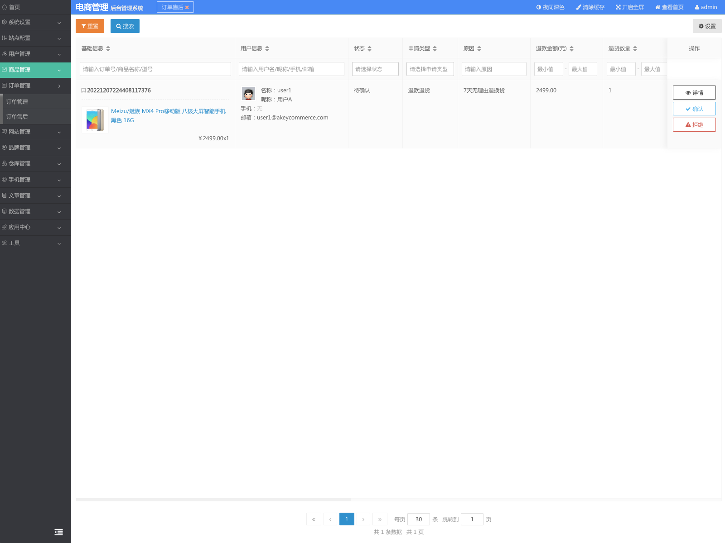Click the 品牌管理 registered icon
Screen dimensions: 725x543
[x=4, y=147]
